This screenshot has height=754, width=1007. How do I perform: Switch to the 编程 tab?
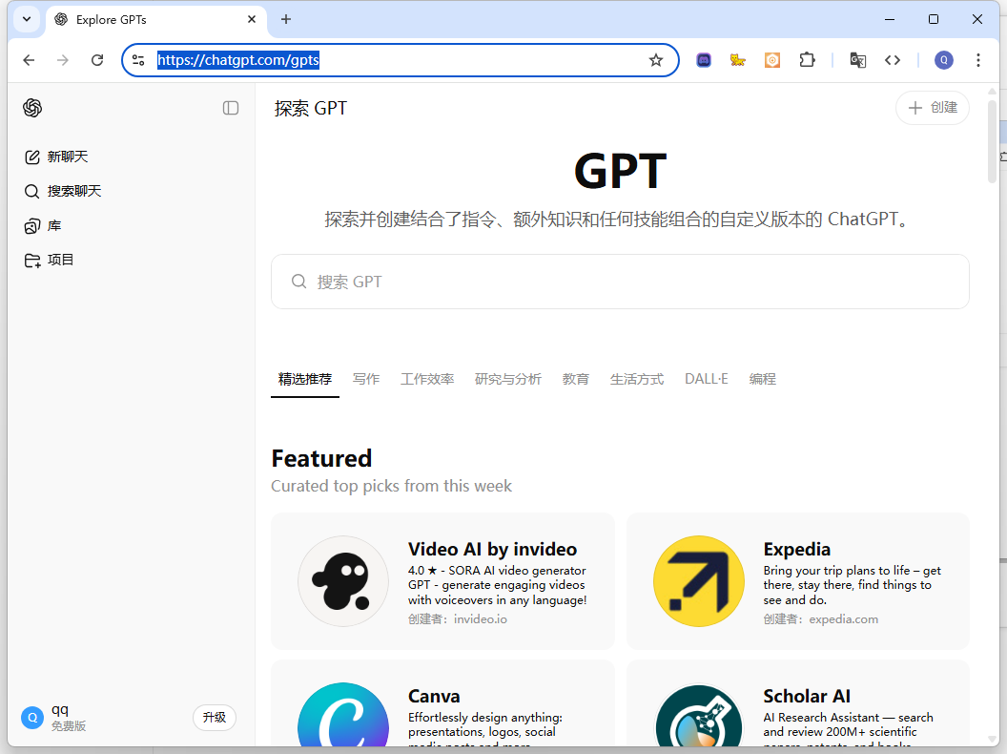[762, 379]
